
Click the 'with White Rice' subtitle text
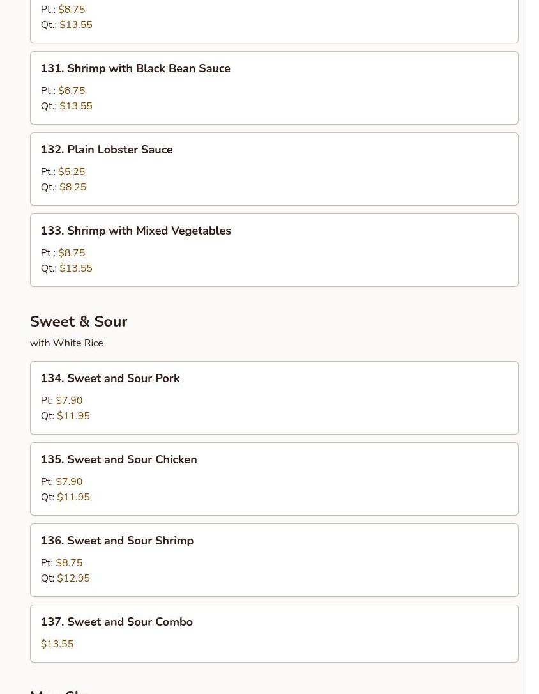click(66, 343)
